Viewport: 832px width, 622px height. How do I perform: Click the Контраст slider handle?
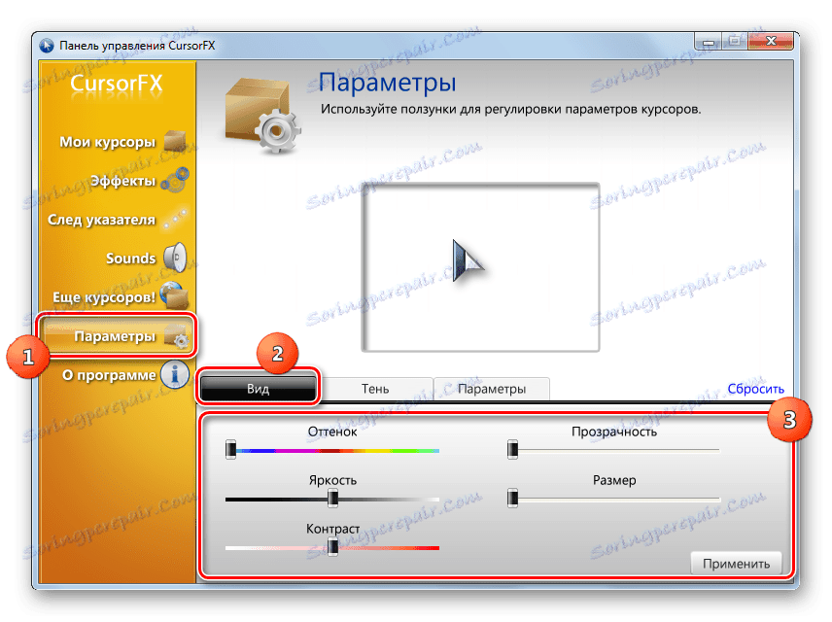(332, 546)
